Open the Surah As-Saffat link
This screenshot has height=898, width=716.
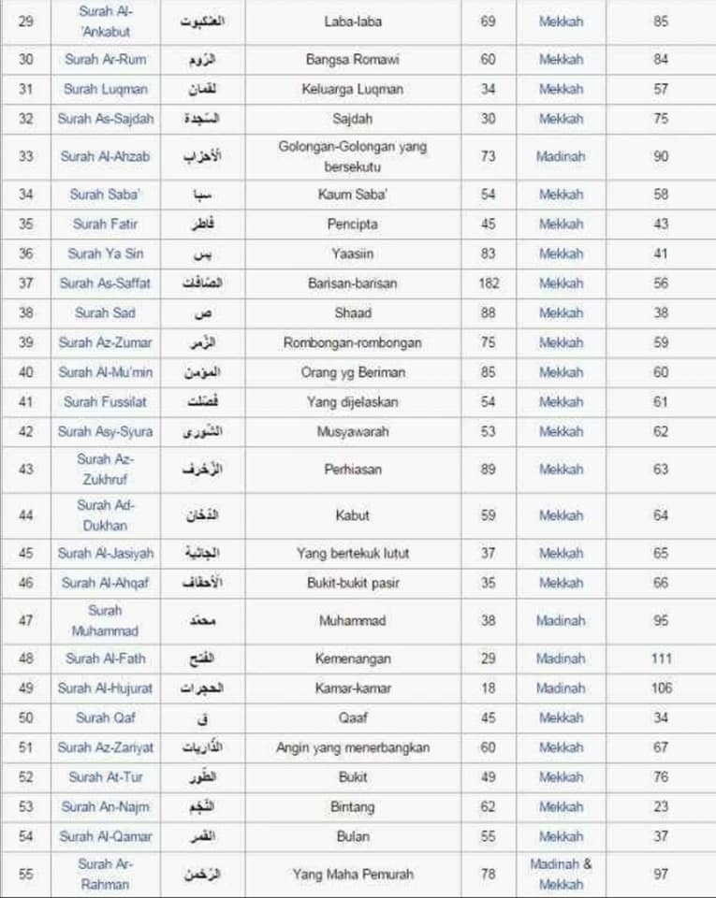pos(106,283)
